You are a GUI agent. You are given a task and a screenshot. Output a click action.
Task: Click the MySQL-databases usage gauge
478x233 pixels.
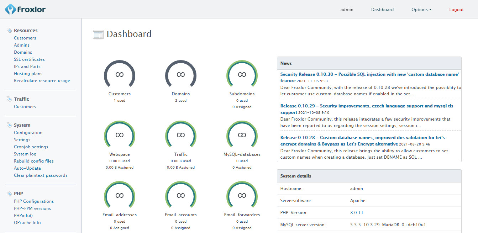click(x=242, y=135)
